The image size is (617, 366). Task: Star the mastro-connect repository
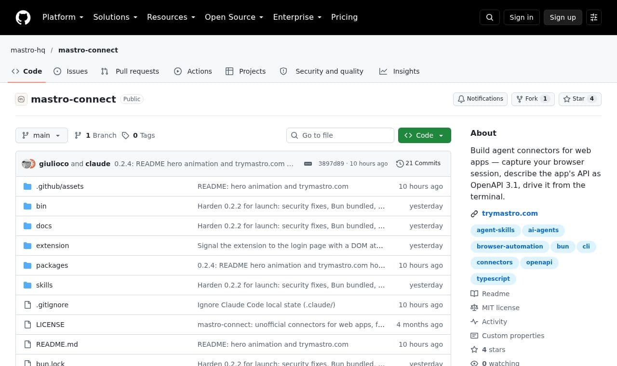580,99
